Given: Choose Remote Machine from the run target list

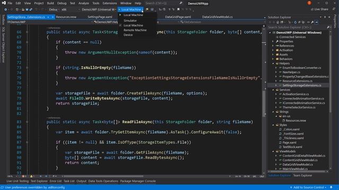Looking at the screenshot, I should (x=135, y=30).
